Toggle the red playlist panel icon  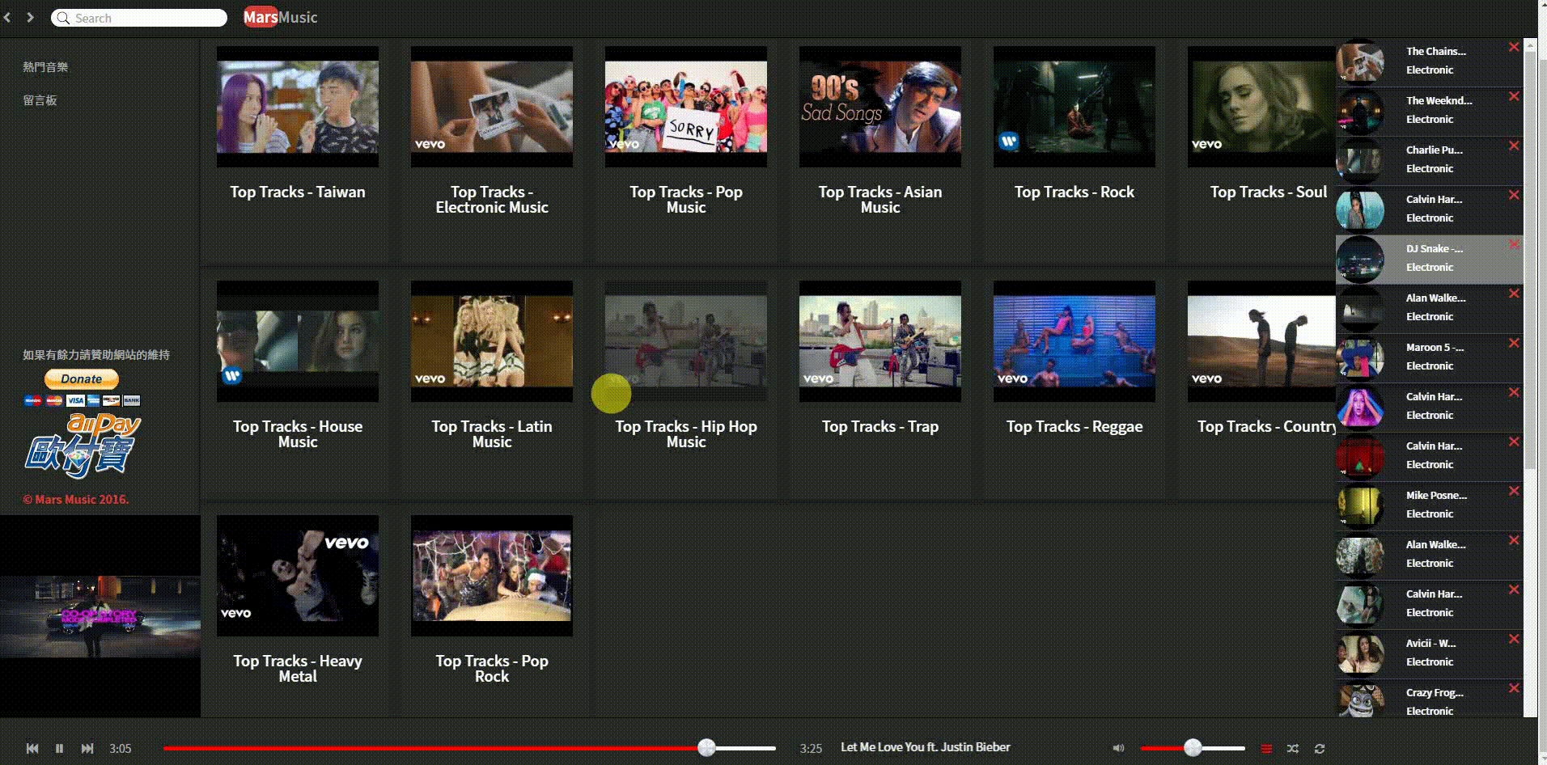(x=1267, y=749)
